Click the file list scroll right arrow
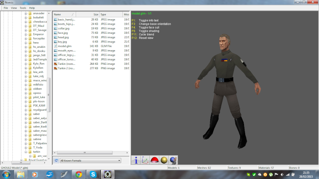 click(127, 153)
